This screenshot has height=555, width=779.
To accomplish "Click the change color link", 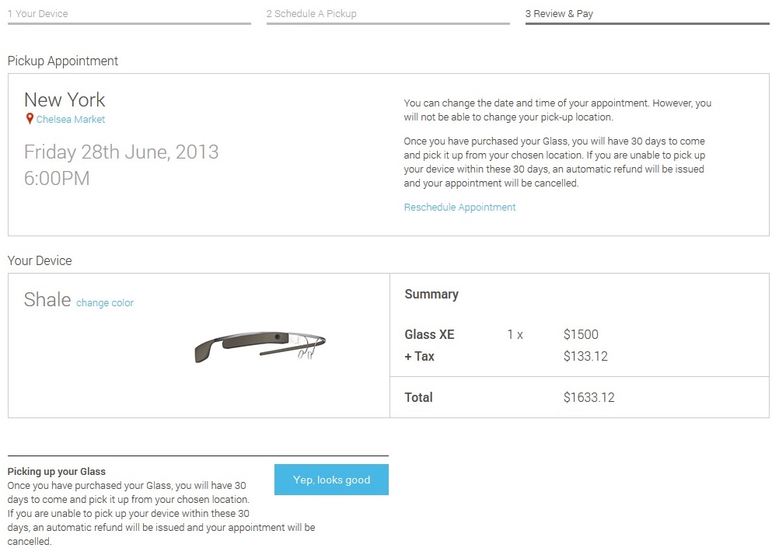I will (105, 303).
